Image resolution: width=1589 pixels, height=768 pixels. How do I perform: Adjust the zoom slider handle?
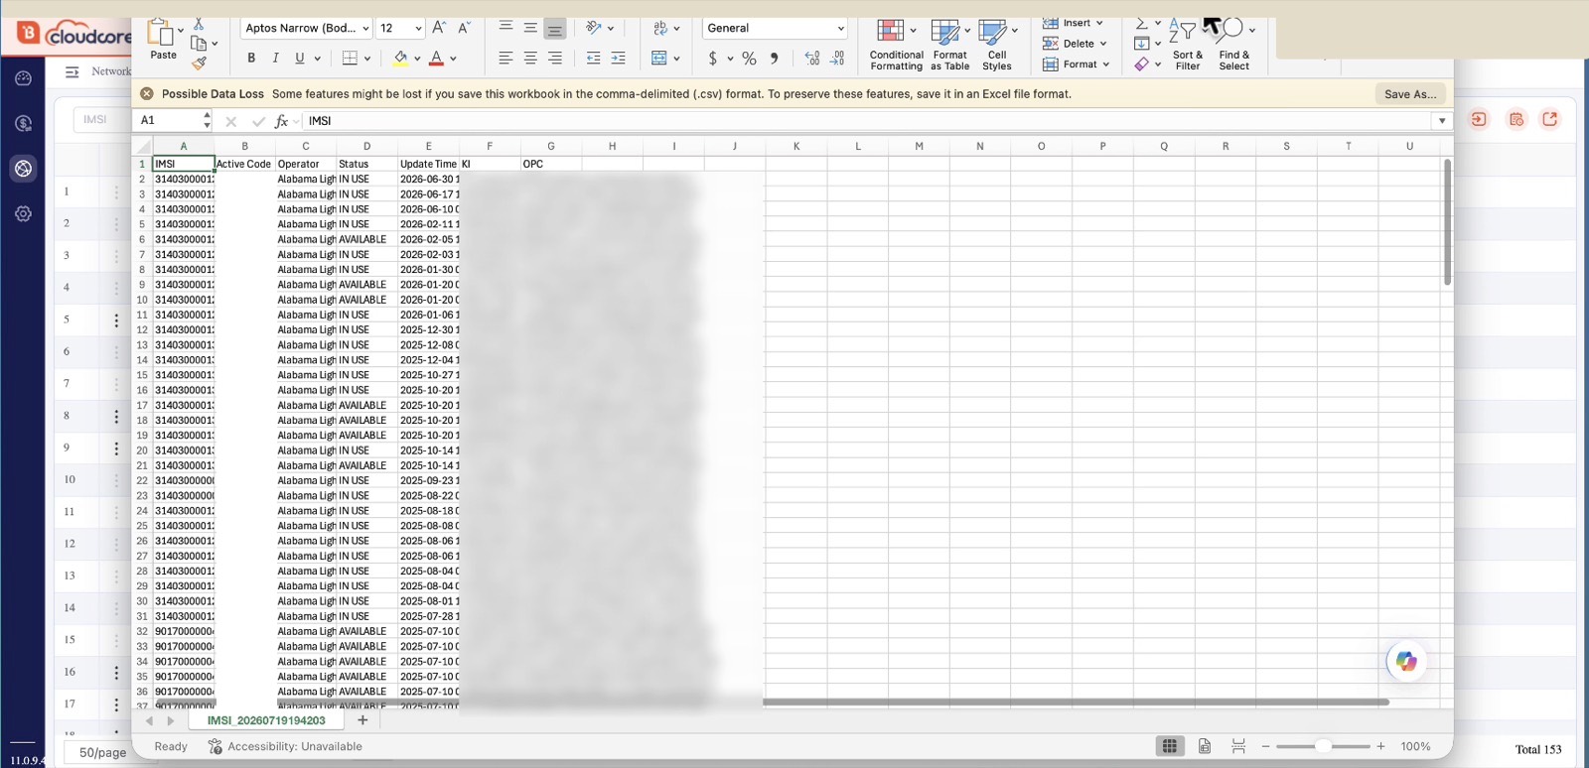(1323, 746)
